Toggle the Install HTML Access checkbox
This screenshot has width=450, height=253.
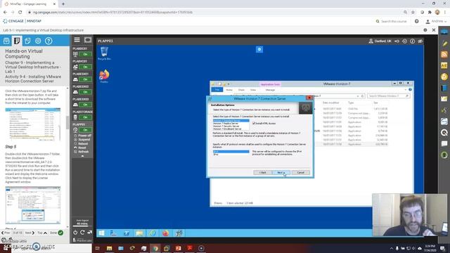pos(254,124)
